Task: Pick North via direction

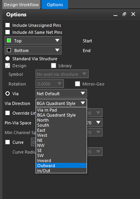Action: coord(61,120)
